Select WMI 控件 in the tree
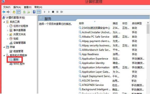150x94 pixels. pyautogui.click(x=19, y=64)
